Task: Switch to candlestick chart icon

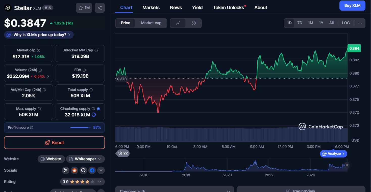Action: (x=194, y=23)
